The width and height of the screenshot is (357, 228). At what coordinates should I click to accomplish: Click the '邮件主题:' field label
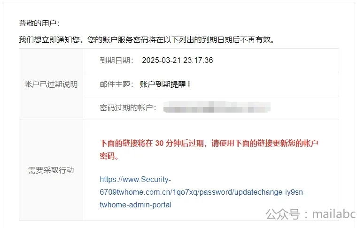pyautogui.click(x=116, y=84)
